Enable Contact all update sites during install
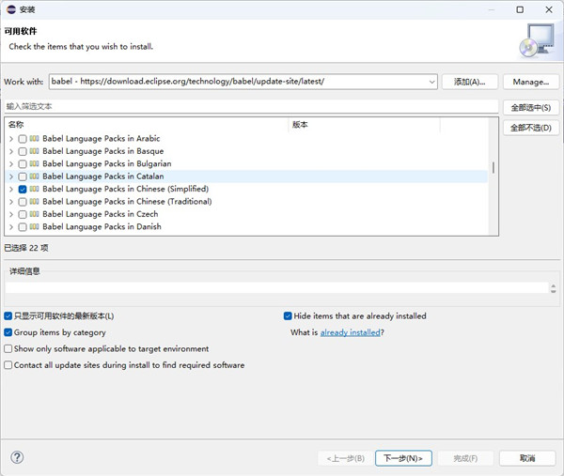The image size is (564, 476). pyautogui.click(x=8, y=365)
